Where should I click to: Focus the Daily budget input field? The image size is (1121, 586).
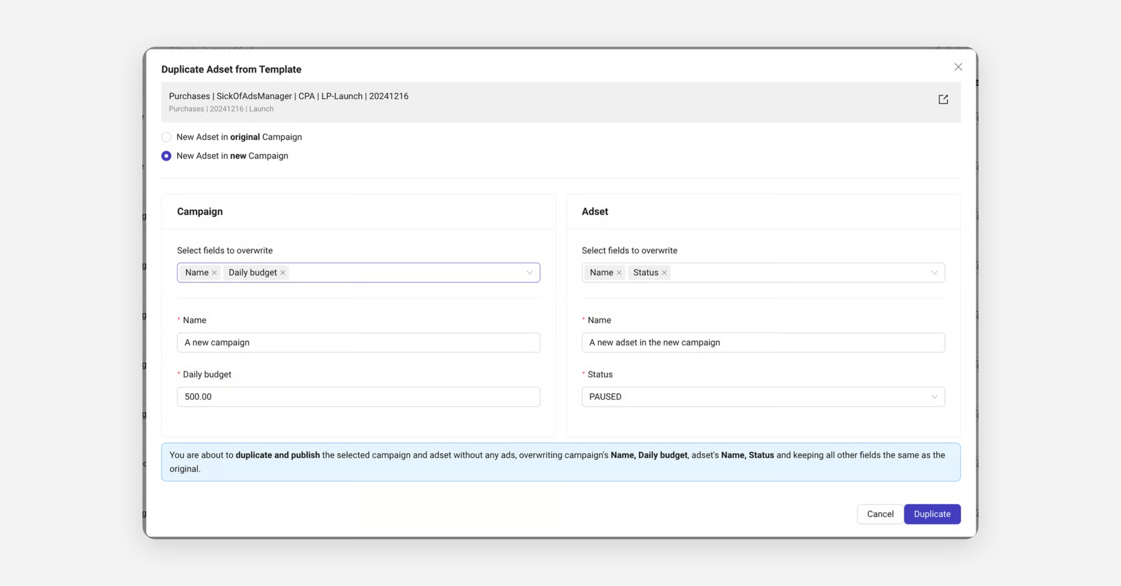click(x=358, y=397)
